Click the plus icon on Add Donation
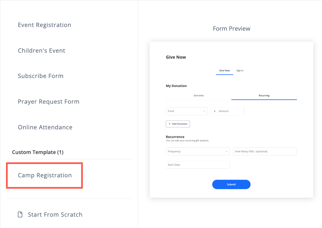322x228 pixels. [x=170, y=124]
